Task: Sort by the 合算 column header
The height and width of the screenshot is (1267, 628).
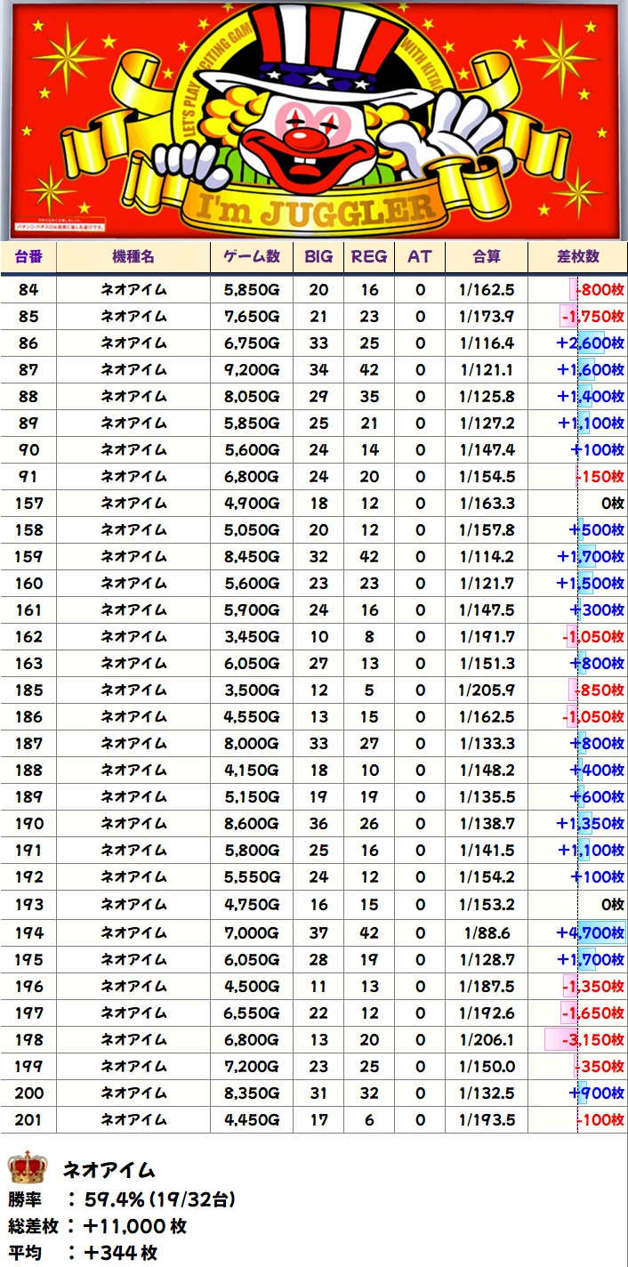Action: 487,257
